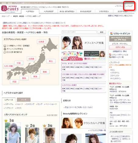Open recently viewed salon PRESENCE SETAGAYA

(x=118, y=92)
